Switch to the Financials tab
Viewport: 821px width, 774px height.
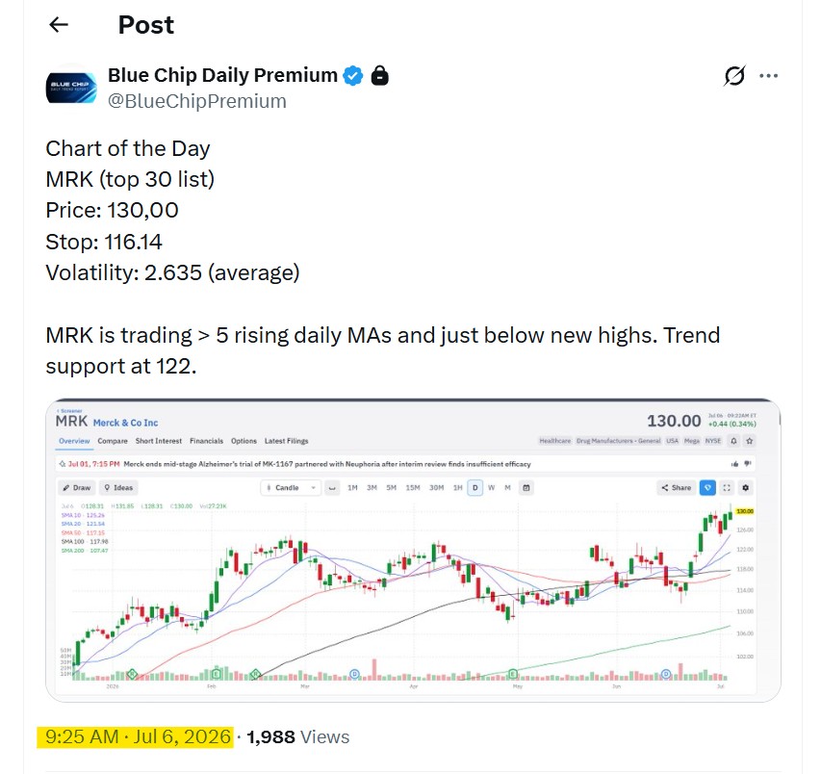tap(206, 441)
